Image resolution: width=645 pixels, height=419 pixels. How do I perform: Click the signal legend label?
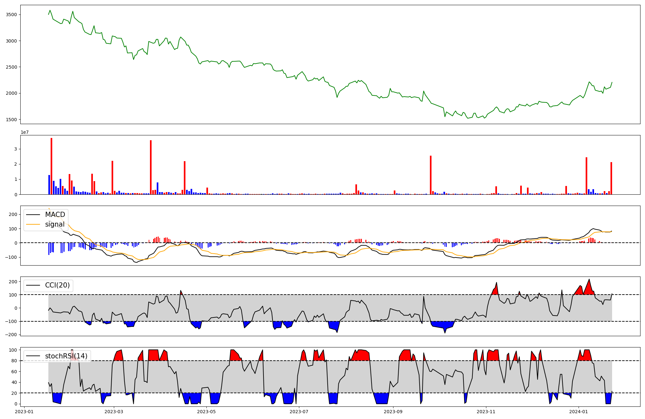[x=55, y=224]
